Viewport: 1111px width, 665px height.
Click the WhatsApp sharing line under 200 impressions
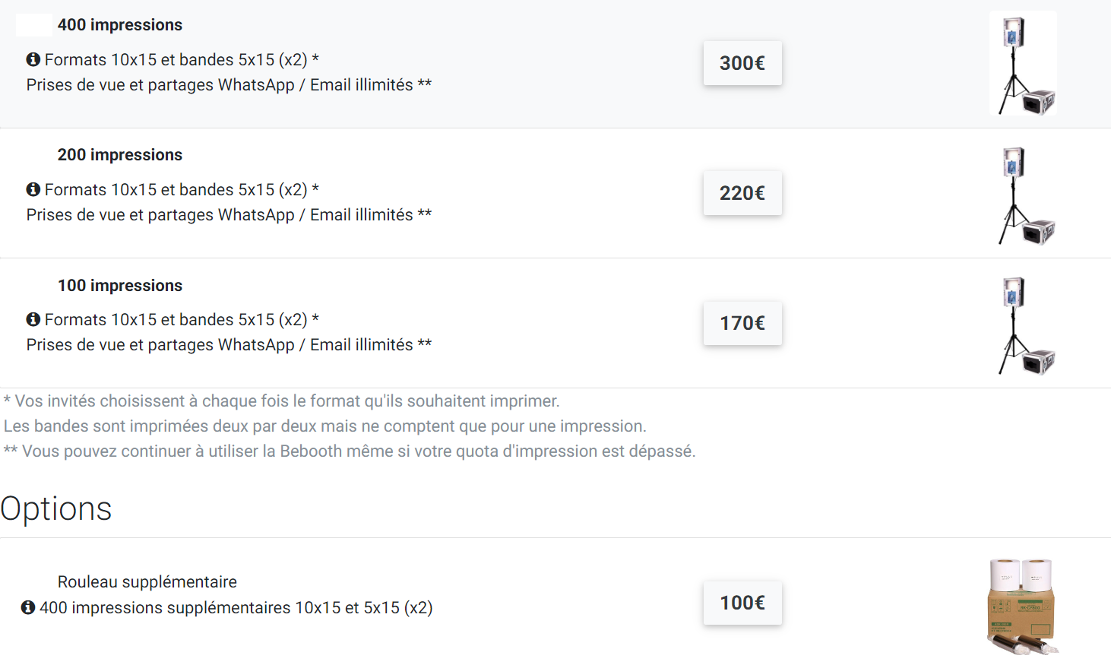coord(229,215)
